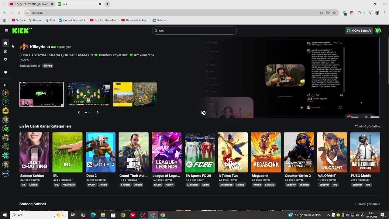Open the last blue avatar channel in sidebar
This screenshot has width=389, height=219.
click(x=5, y=173)
